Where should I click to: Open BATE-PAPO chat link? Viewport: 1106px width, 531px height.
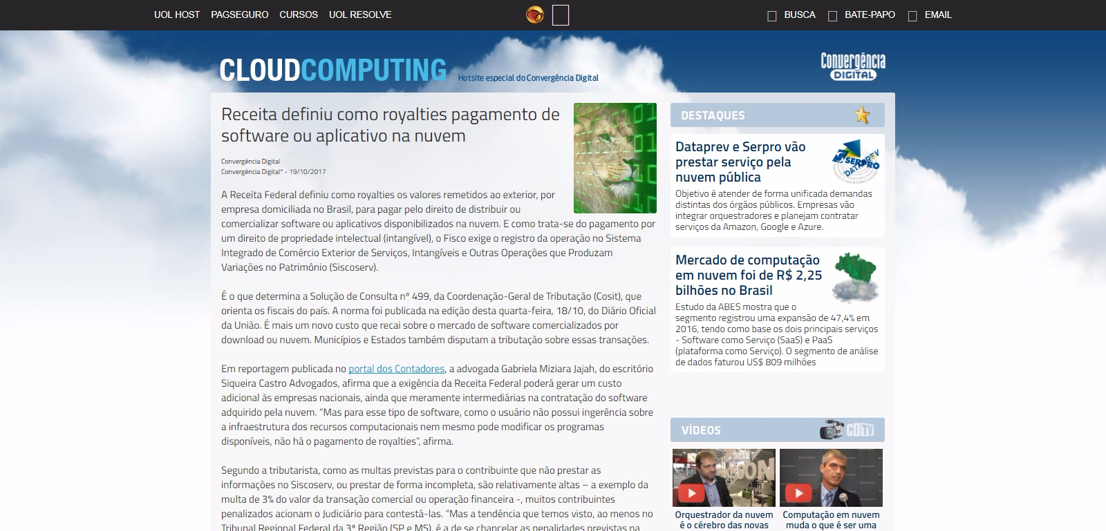coord(870,15)
